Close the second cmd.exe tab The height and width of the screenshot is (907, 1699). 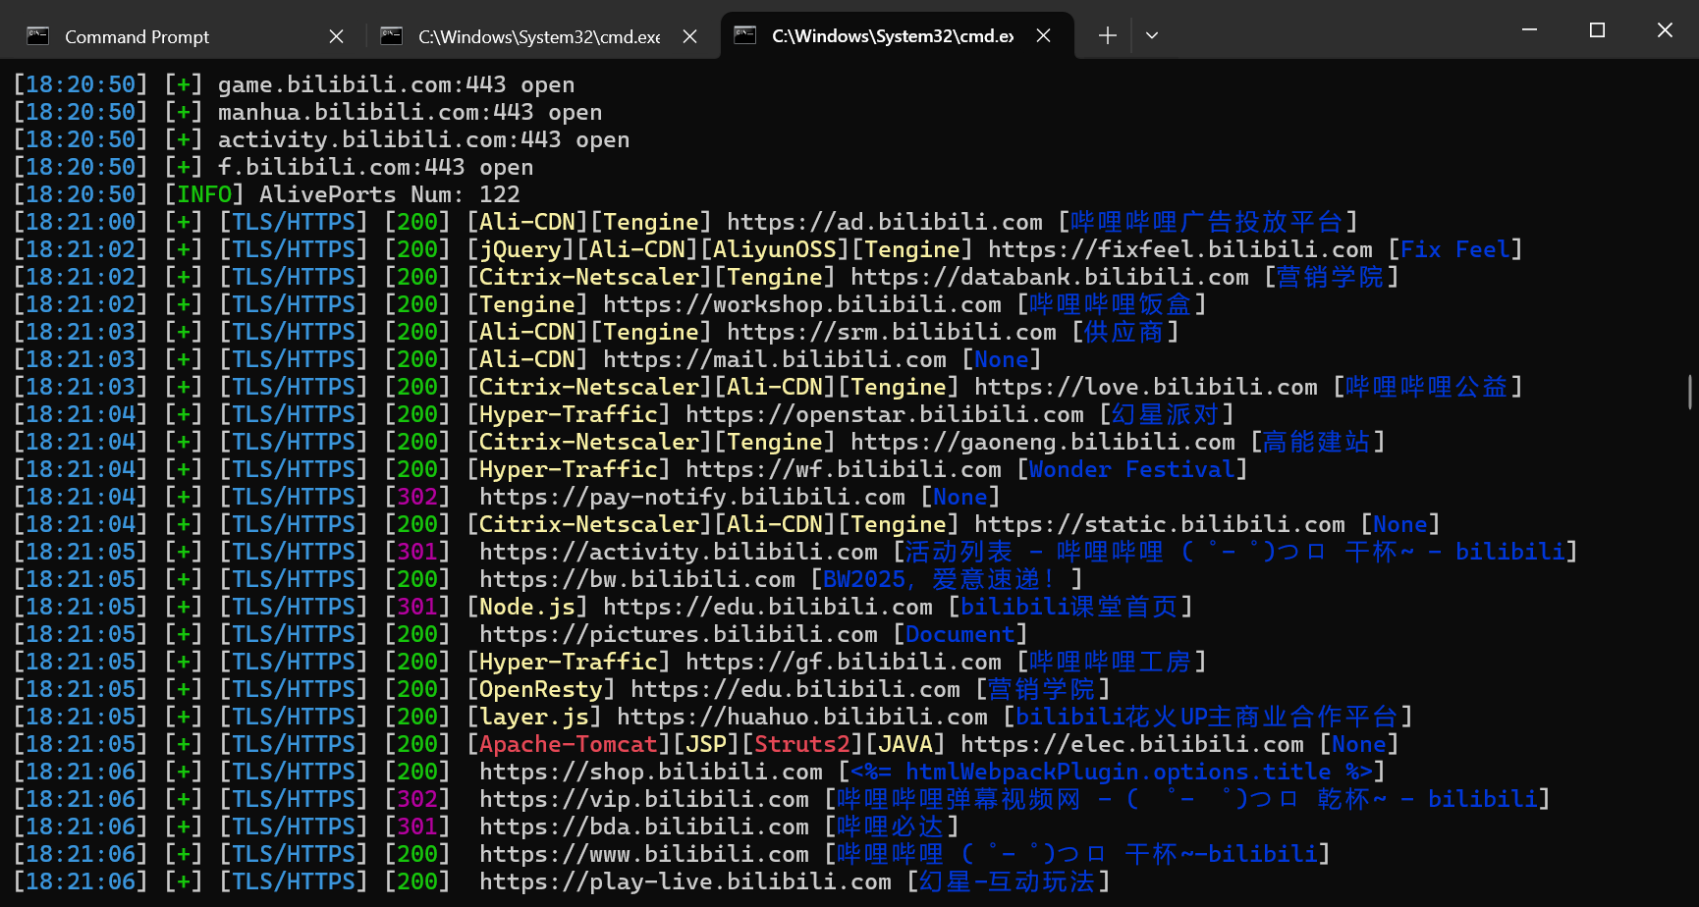pos(689,36)
